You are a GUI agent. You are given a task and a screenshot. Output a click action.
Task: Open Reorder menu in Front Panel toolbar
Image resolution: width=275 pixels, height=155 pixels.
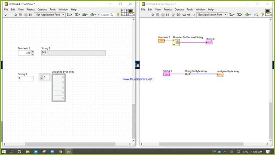point(93,15)
